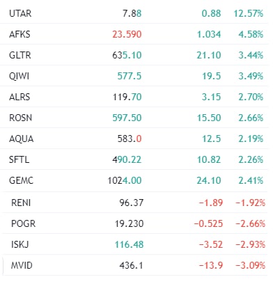Click GEMC price change 24.10

coord(209,180)
